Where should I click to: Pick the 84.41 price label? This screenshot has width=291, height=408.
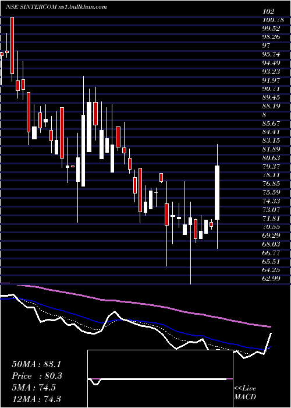[x=271, y=132]
